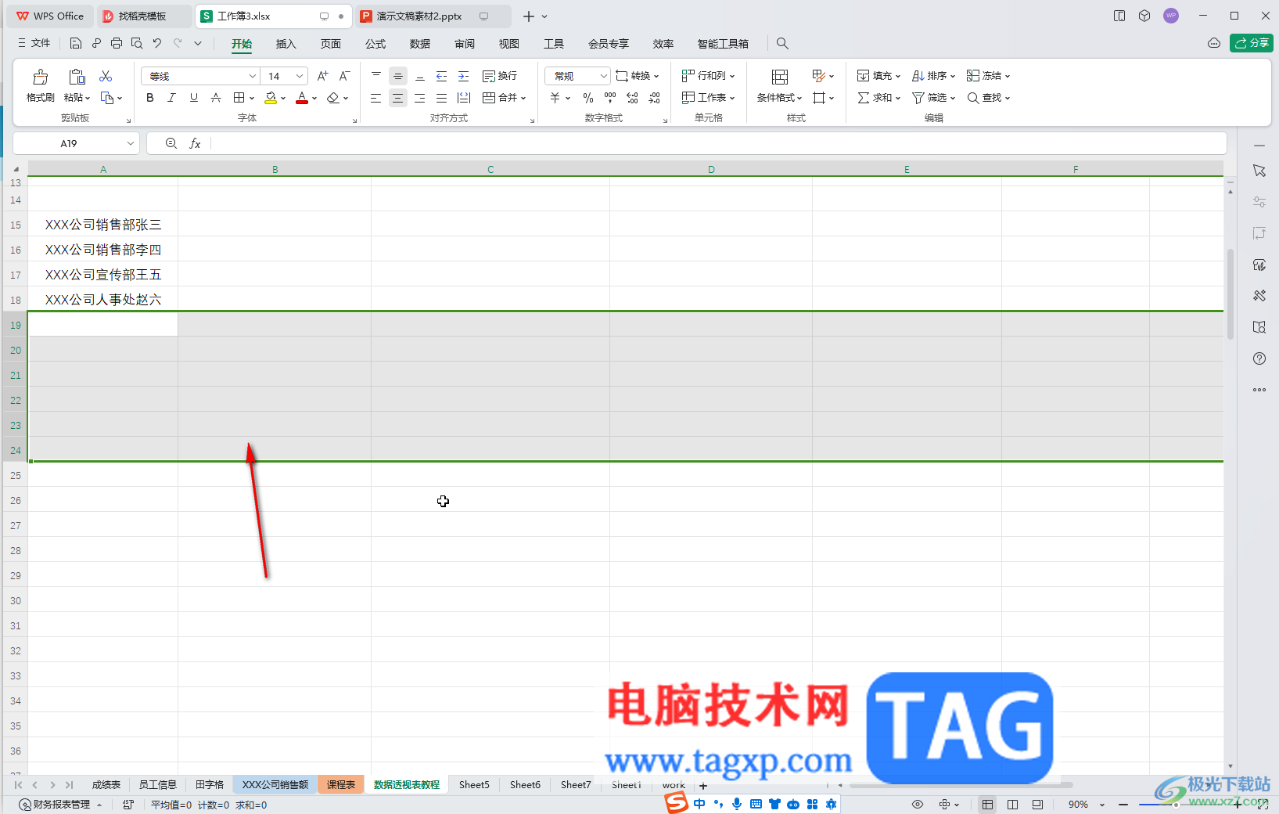This screenshot has height=814, width=1279.
Task: Open the number format dropdown 常规
Action: point(577,76)
